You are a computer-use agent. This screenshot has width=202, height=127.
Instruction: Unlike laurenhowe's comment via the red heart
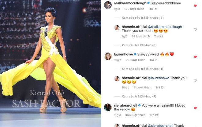click(195, 57)
